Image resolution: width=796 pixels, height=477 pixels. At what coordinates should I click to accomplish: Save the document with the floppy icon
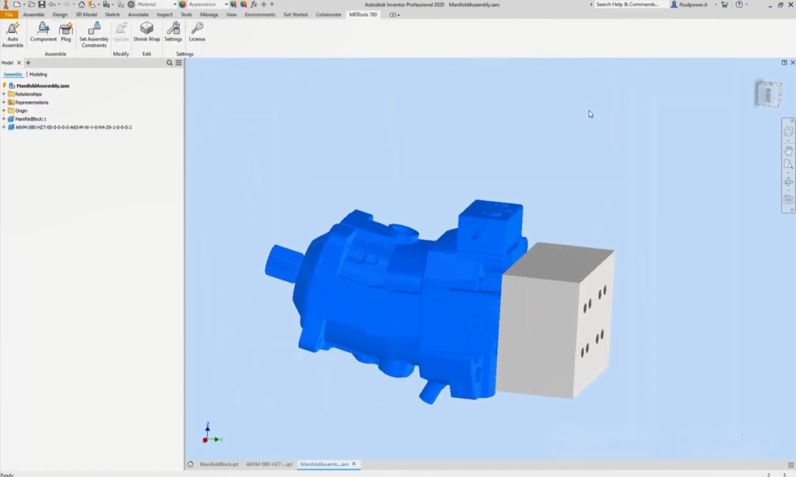tap(41, 4)
